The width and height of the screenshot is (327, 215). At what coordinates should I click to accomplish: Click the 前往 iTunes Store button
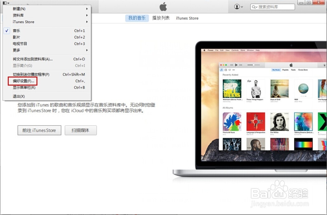[x=39, y=130]
